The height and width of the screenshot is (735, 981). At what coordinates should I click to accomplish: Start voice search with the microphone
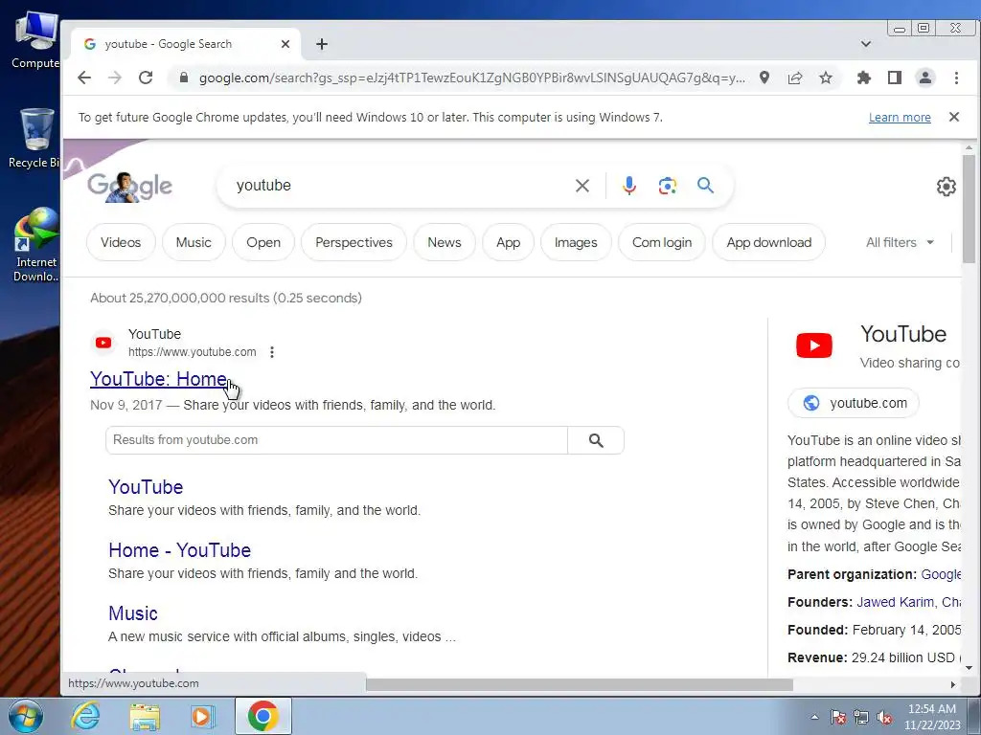tap(628, 186)
